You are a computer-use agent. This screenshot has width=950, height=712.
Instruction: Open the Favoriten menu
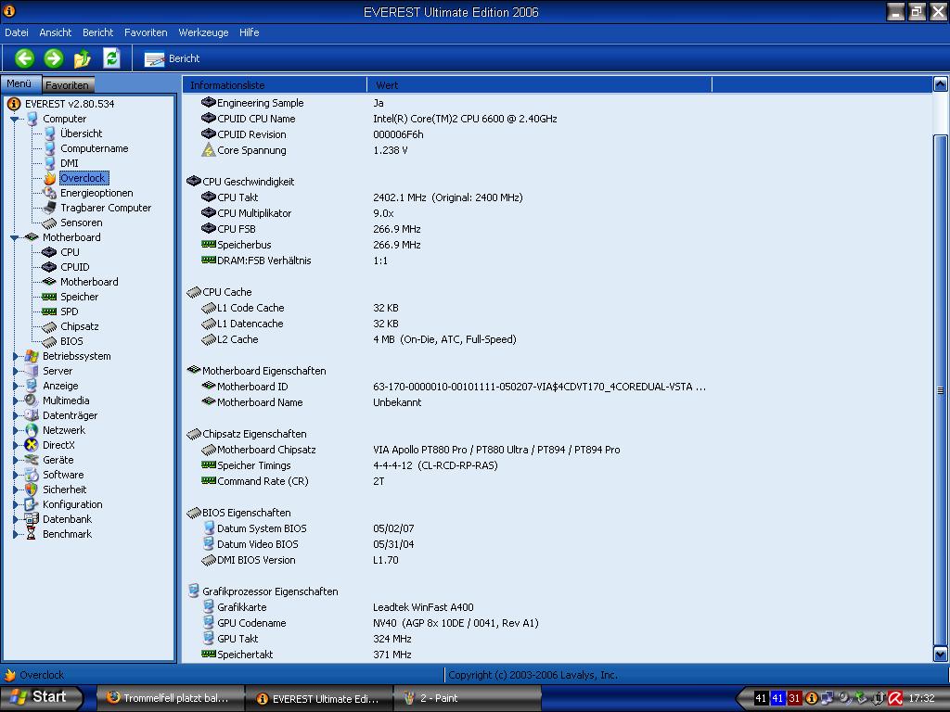pos(146,32)
